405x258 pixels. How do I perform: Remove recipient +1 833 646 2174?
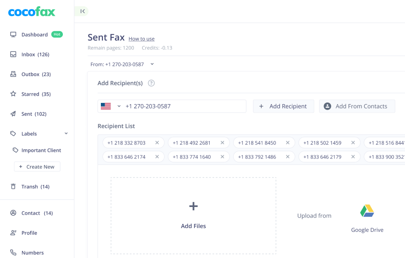(x=157, y=156)
